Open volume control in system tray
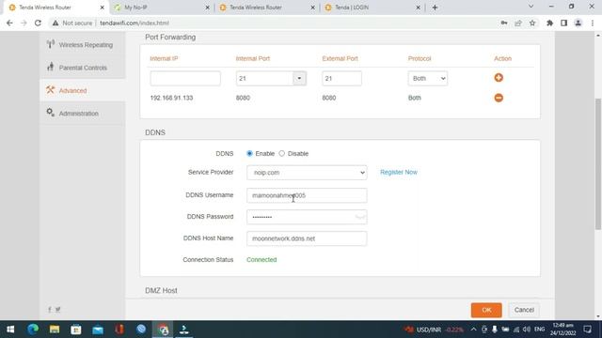 pyautogui.click(x=527, y=330)
